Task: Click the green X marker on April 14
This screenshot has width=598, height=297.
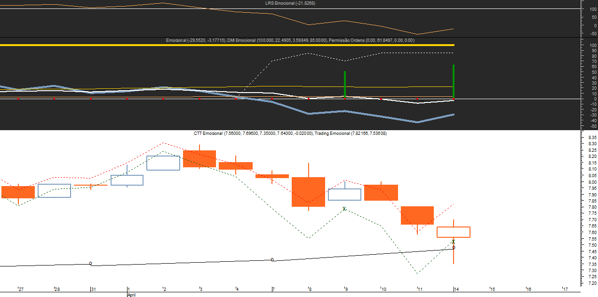Action: click(x=453, y=242)
